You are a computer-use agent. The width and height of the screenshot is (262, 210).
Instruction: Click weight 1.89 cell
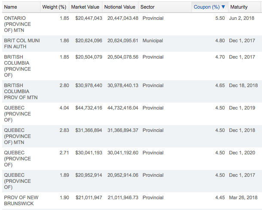(x=65, y=175)
